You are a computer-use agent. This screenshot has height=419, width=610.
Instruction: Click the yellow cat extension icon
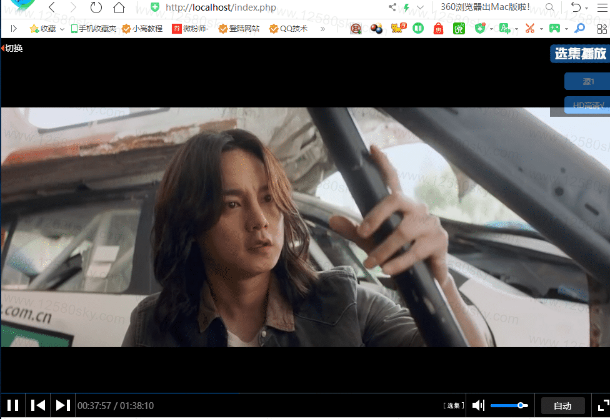(x=398, y=28)
